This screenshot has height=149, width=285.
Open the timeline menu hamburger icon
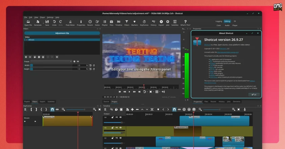tap(105, 109)
